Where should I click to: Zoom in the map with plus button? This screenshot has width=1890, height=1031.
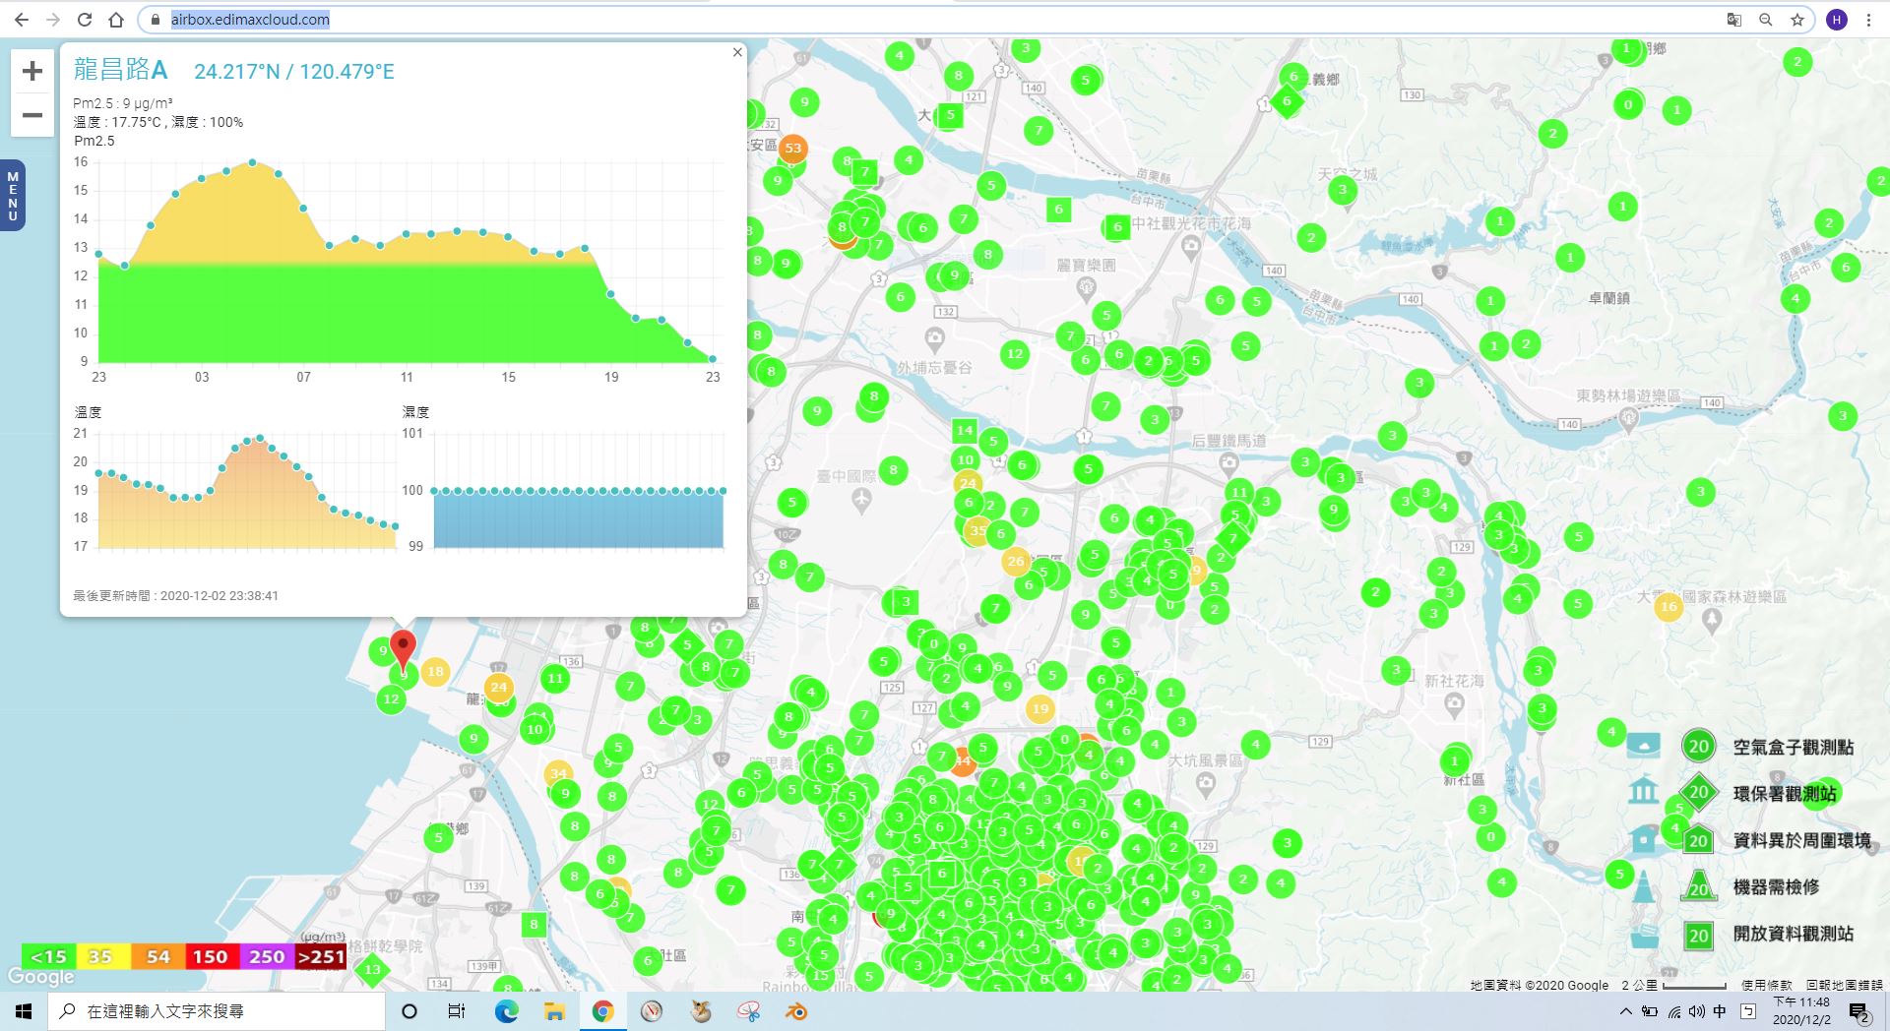(32, 71)
